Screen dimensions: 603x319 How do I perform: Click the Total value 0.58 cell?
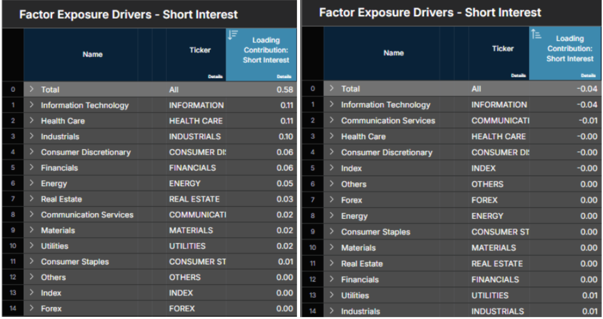pos(285,90)
